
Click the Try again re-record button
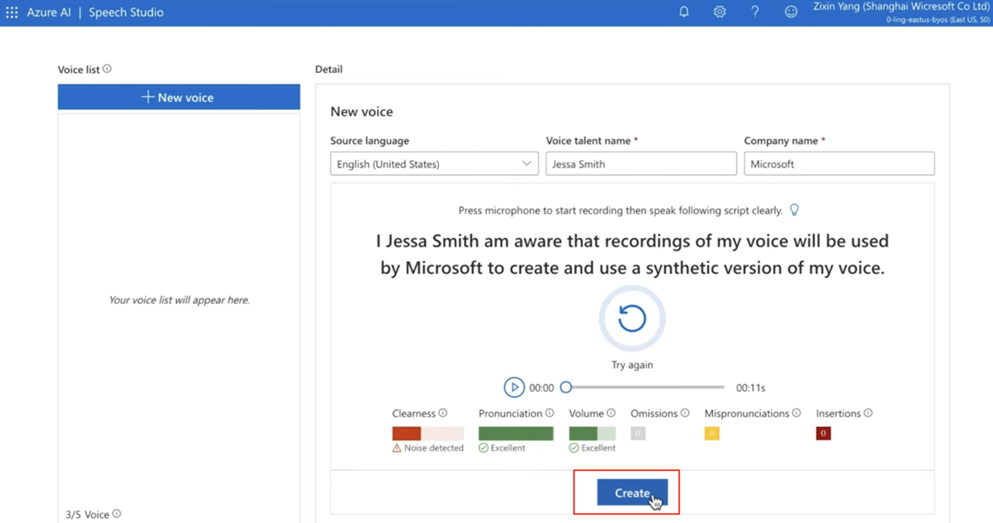(x=631, y=318)
